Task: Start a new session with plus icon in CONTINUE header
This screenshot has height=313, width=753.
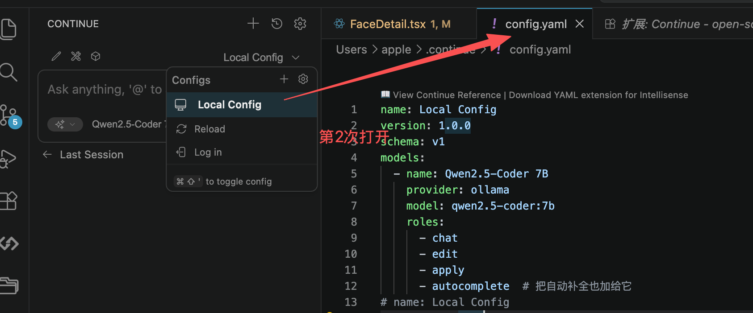Action: 253,23
